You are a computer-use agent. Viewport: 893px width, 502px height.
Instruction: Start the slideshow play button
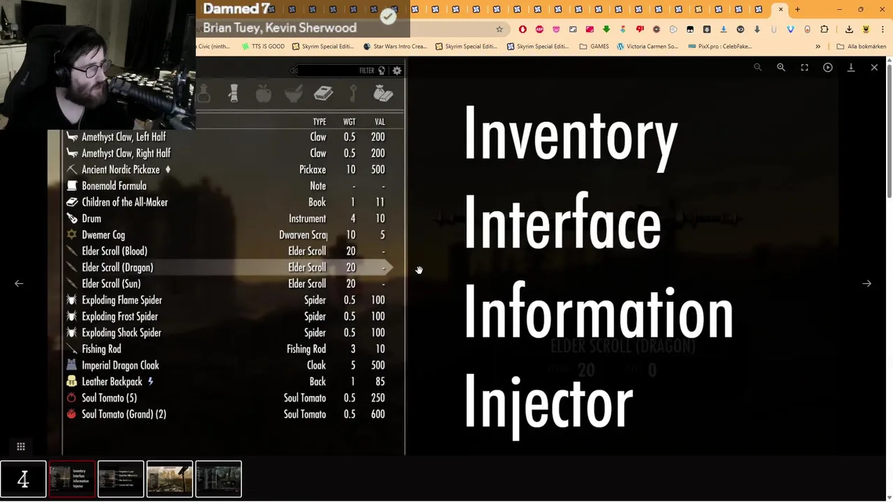(x=827, y=68)
